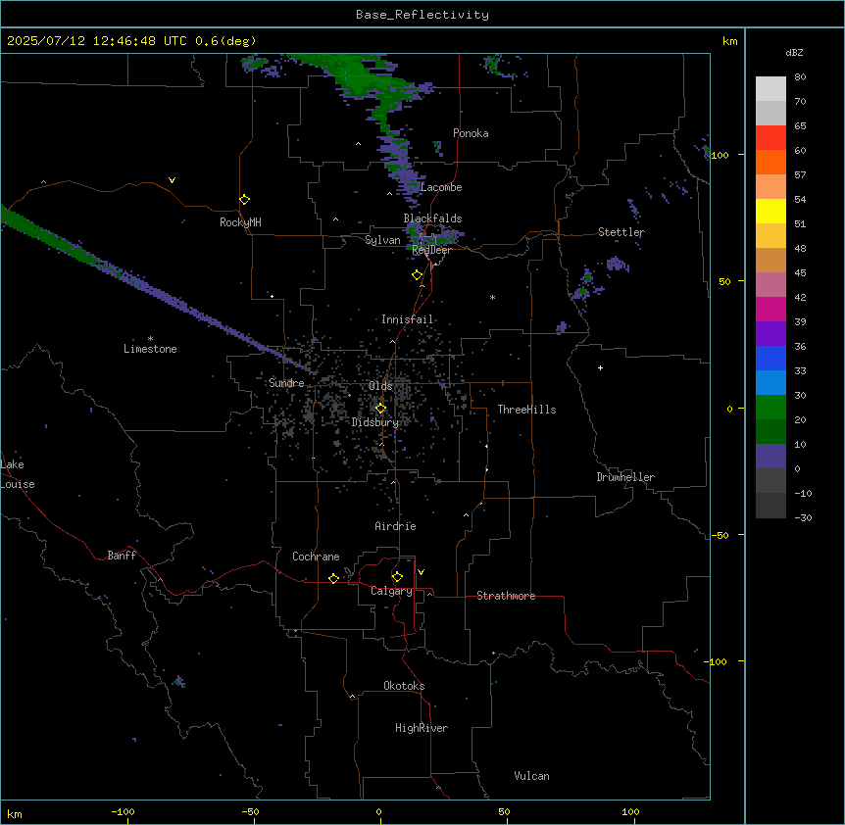Click the yellow diamond marker below the Cochrane label
The image size is (845, 825).
[x=333, y=578]
